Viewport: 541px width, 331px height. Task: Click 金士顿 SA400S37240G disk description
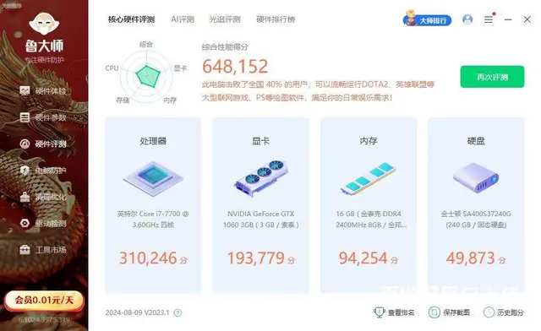coord(476,220)
